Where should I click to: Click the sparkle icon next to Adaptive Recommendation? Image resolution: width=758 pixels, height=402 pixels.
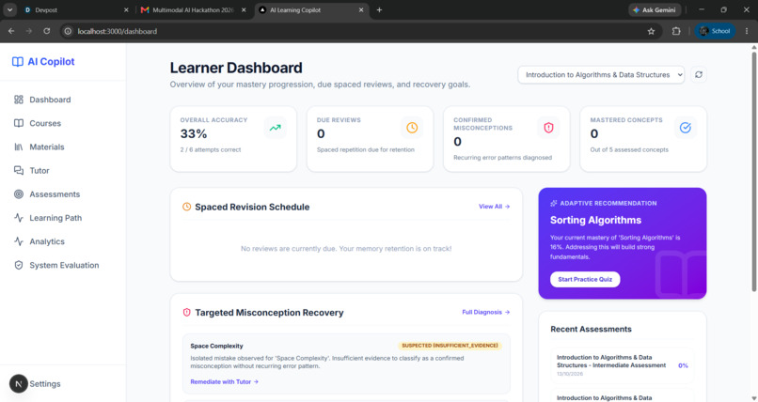tap(554, 203)
